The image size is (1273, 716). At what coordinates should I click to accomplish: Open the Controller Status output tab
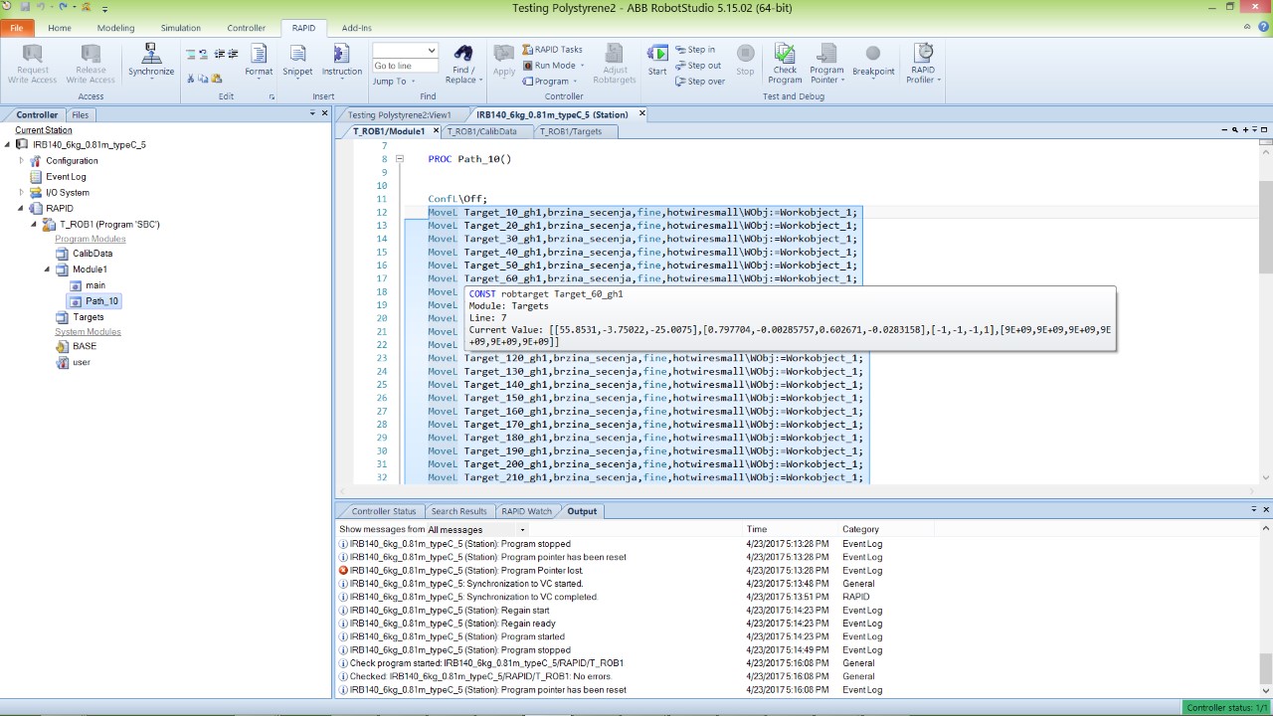coord(383,511)
